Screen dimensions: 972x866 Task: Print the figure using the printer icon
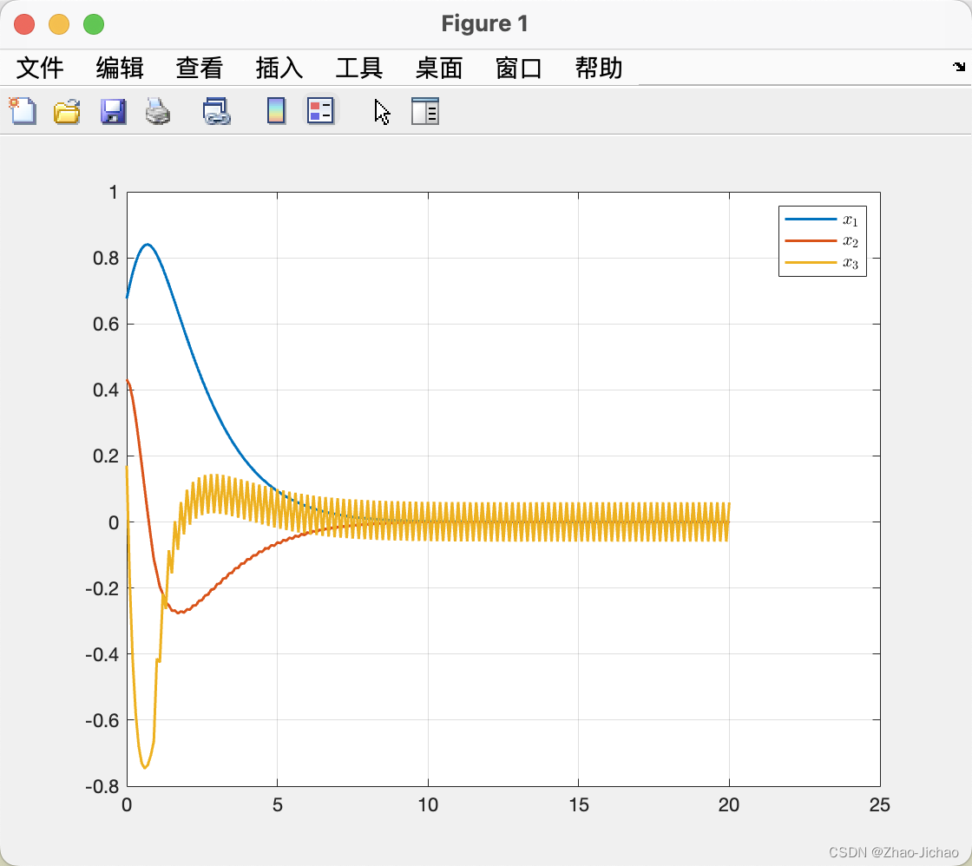pos(158,112)
